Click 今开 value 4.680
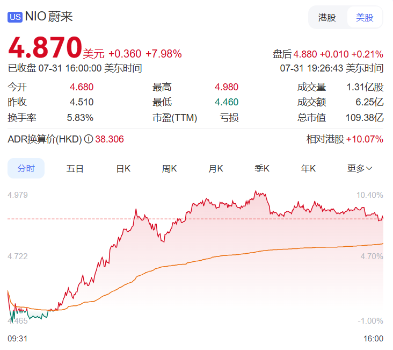The image size is (393, 350). (82, 87)
